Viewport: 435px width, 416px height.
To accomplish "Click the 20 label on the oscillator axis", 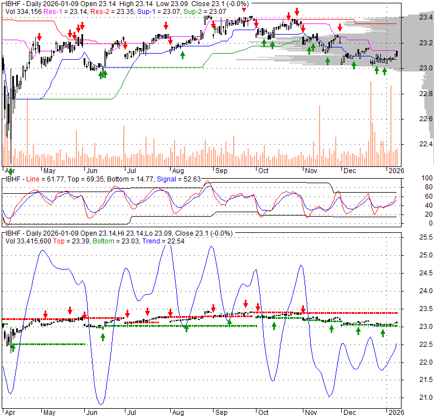I will (x=429, y=214).
